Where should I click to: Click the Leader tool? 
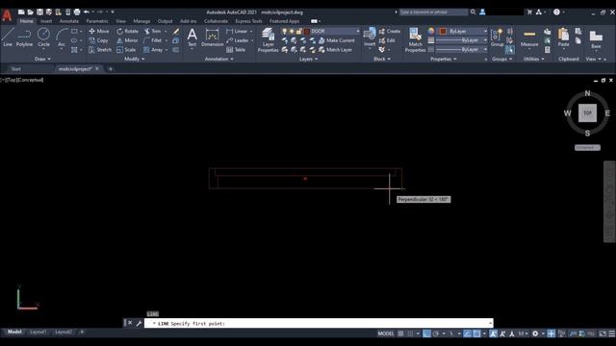pos(238,40)
